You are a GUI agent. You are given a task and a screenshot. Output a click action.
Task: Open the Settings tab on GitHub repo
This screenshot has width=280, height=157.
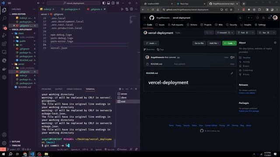point(260,25)
